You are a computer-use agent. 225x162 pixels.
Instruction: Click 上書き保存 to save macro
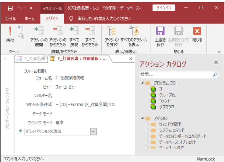point(160,36)
